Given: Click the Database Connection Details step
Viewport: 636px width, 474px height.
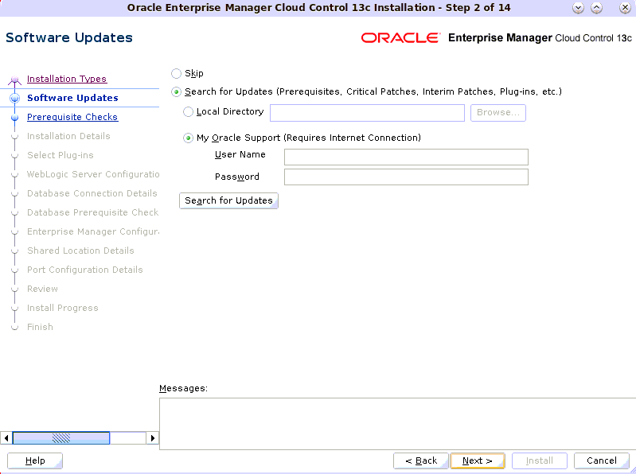Looking at the screenshot, I should (92, 192).
